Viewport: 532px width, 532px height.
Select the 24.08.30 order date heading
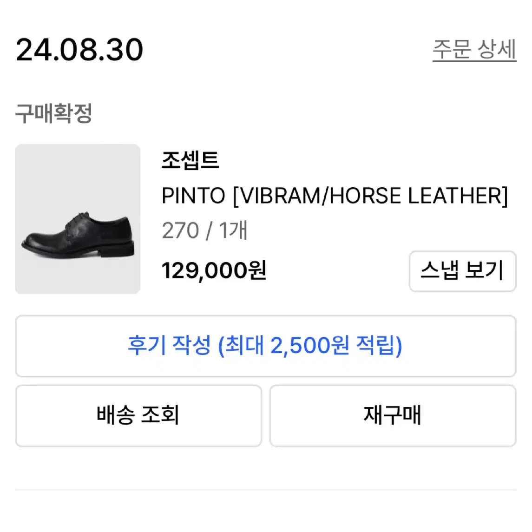pyautogui.click(x=79, y=50)
